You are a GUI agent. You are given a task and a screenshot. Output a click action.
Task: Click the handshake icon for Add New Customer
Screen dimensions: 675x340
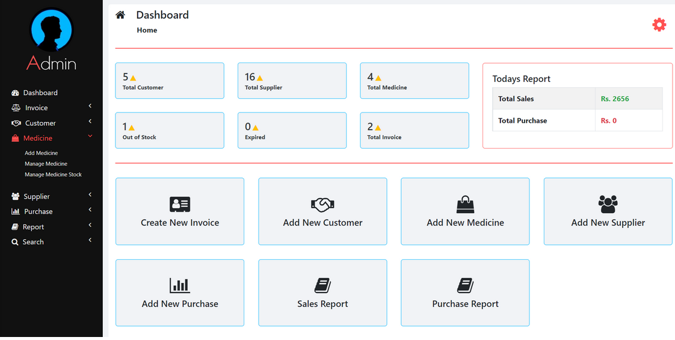322,205
